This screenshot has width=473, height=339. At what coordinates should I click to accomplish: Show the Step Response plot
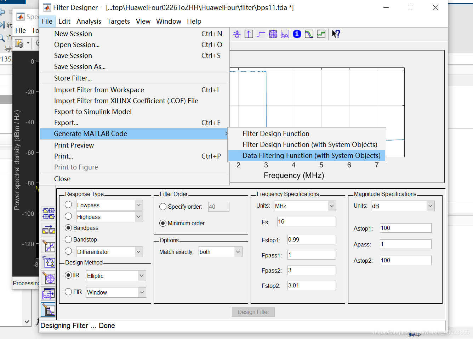coord(261,34)
